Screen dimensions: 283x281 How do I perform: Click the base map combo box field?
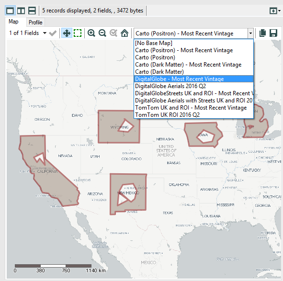(x=191, y=34)
